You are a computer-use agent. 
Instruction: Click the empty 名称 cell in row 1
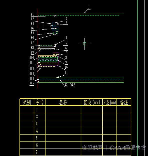click(x=63, y=109)
